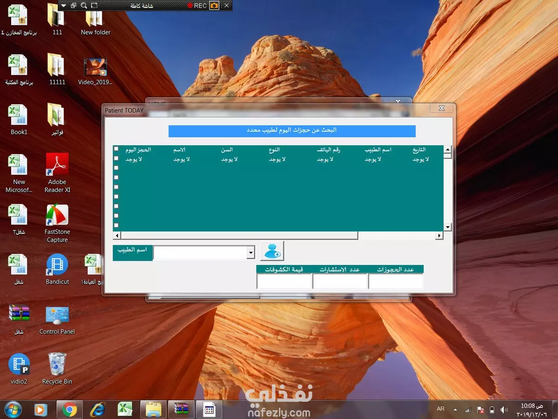Click the التاريخ column header
This screenshot has width=558, height=419.
tap(419, 149)
